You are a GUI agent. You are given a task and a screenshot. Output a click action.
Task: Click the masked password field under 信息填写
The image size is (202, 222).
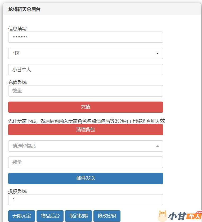pyautogui.click(x=85, y=37)
